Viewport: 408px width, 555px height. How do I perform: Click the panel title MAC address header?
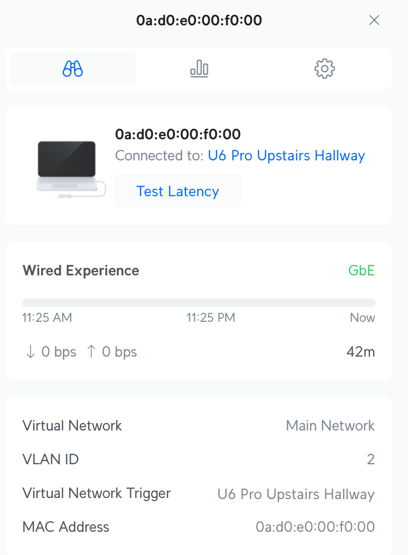[199, 21]
